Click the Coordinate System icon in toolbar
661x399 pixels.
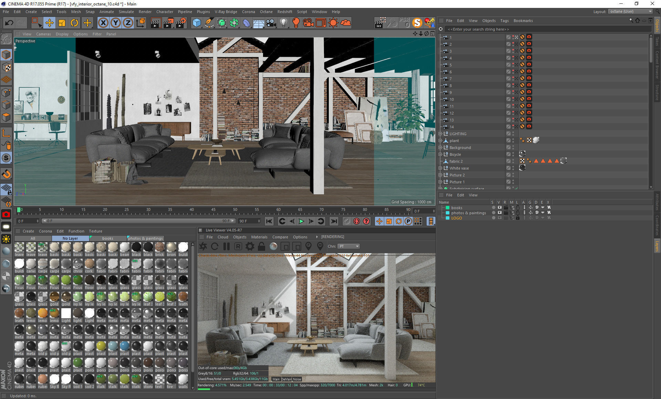point(141,23)
